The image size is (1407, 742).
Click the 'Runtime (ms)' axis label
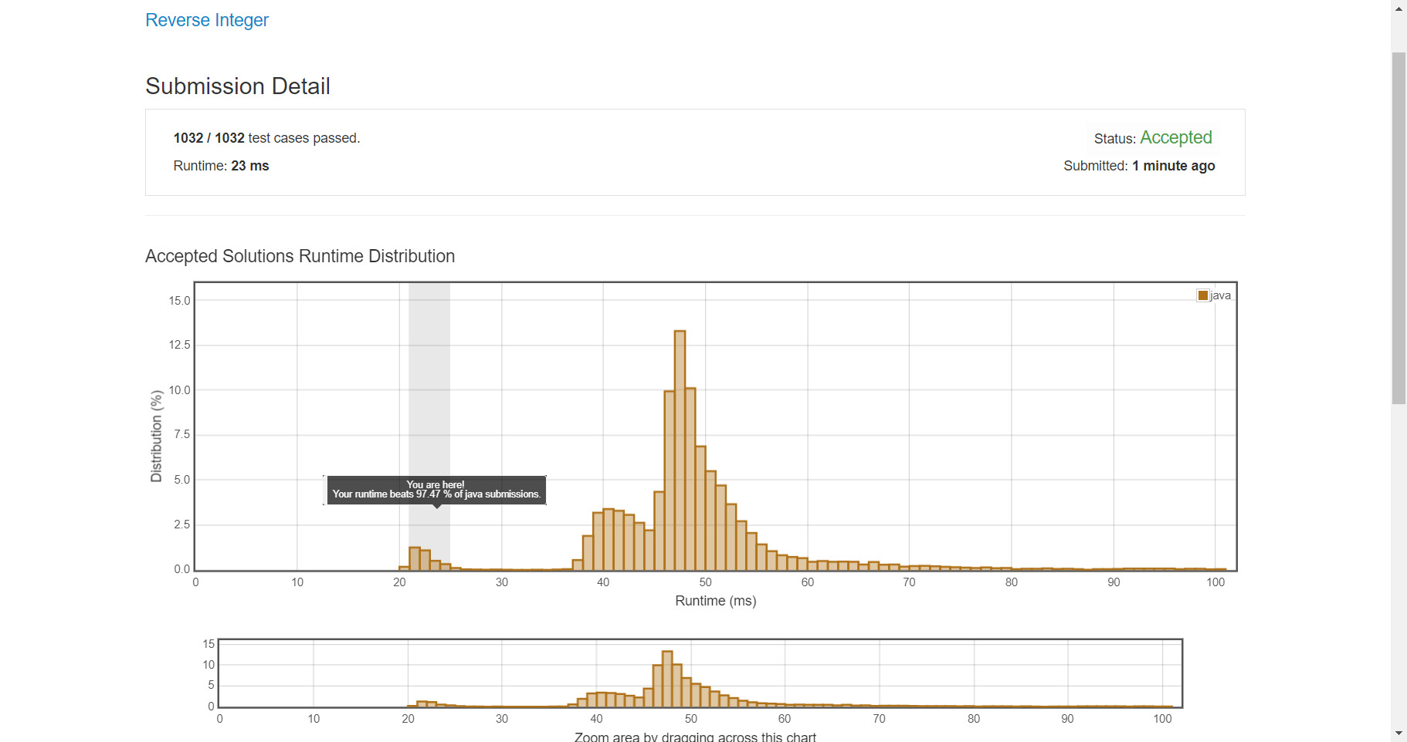point(716,601)
